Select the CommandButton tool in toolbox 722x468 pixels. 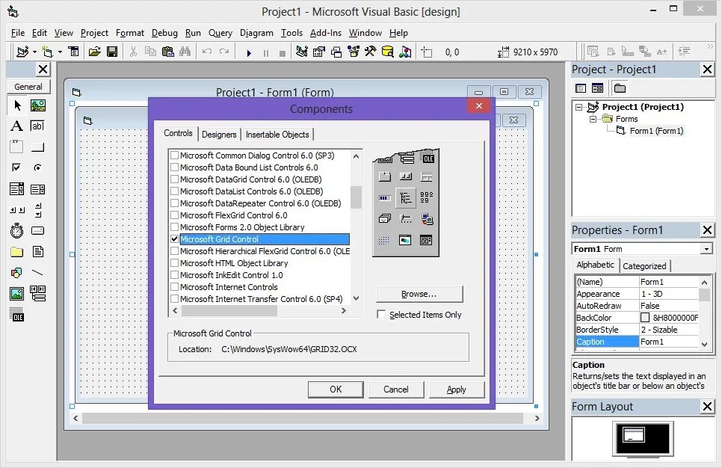(37, 147)
